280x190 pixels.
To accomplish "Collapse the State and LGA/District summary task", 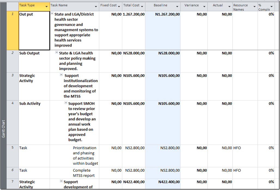I will (52, 14).
